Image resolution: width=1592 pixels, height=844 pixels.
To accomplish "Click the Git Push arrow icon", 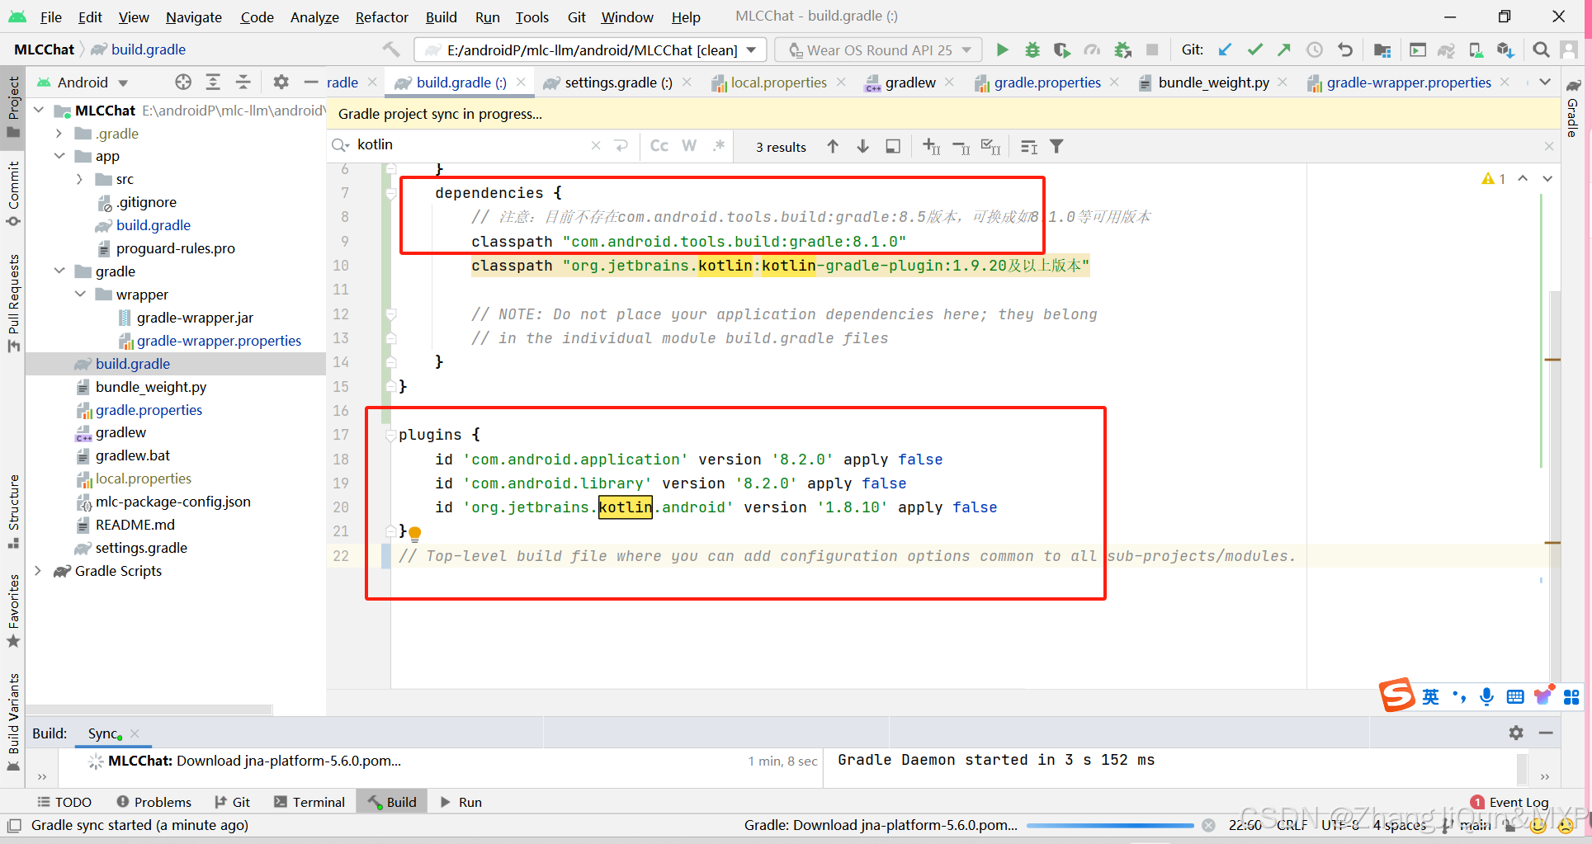I will tap(1284, 50).
